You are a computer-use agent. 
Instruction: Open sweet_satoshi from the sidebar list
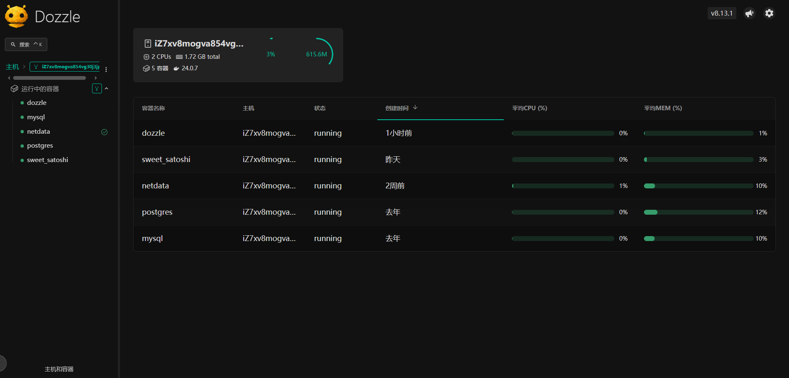pos(47,160)
